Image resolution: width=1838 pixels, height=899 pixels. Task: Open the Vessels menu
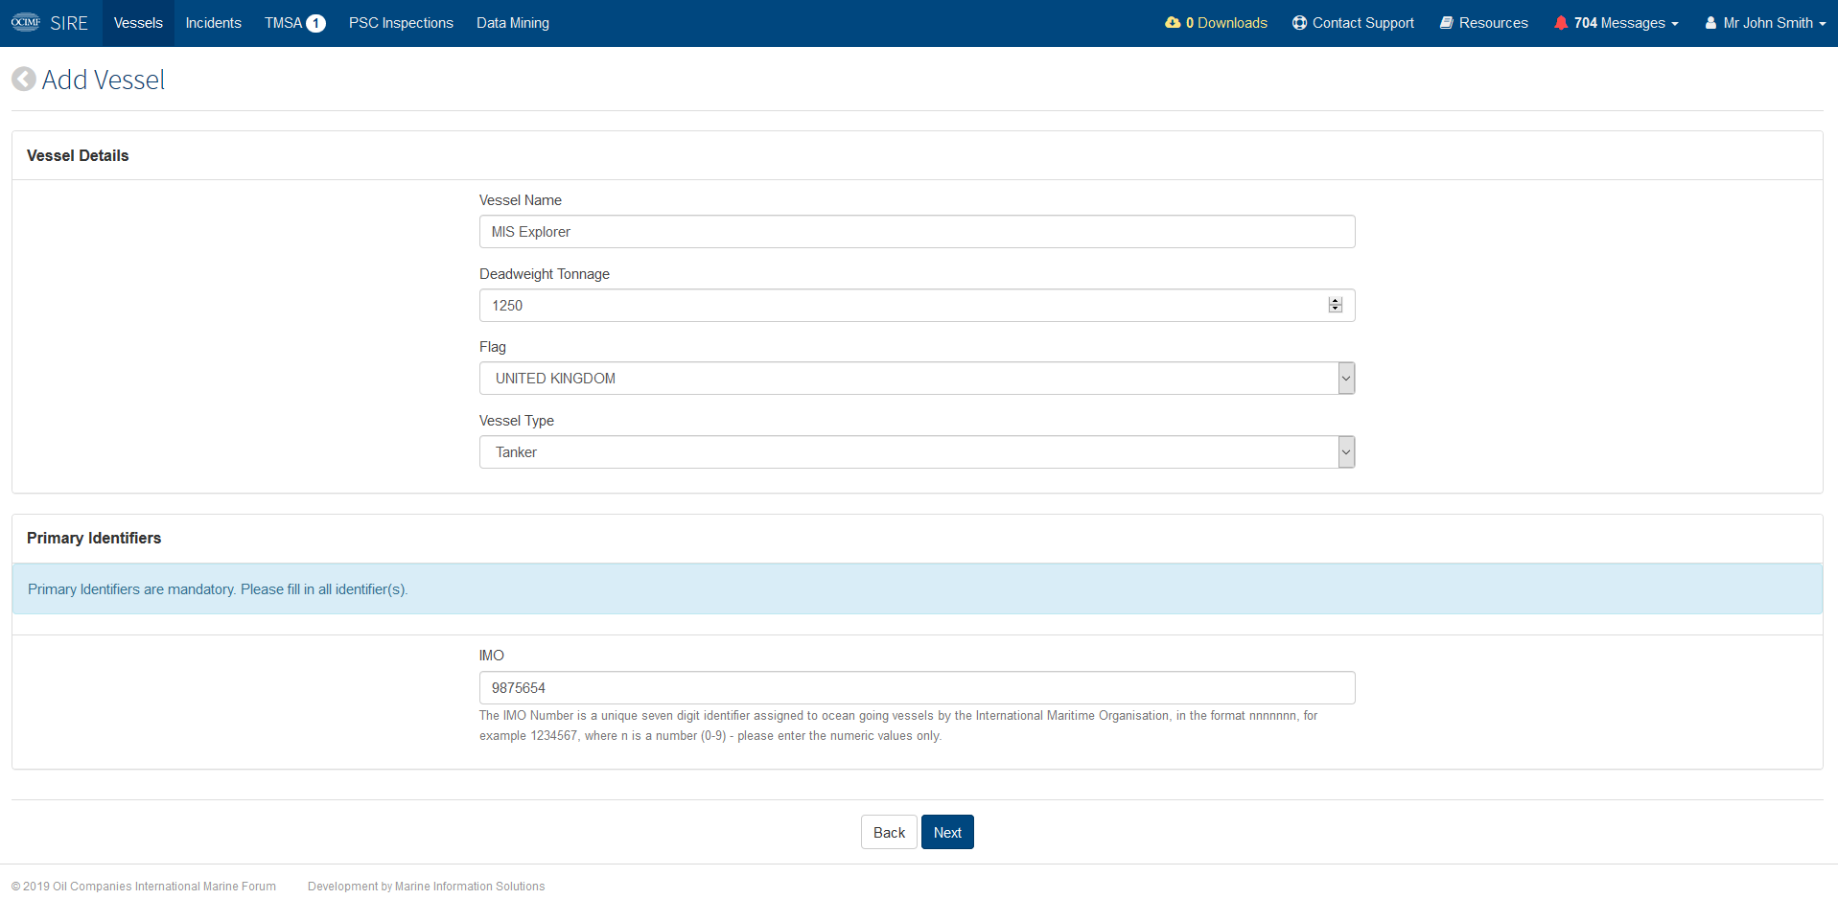click(138, 23)
